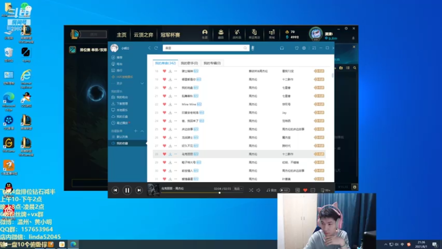Open the lyrics panel icon in the player bar

297,190
